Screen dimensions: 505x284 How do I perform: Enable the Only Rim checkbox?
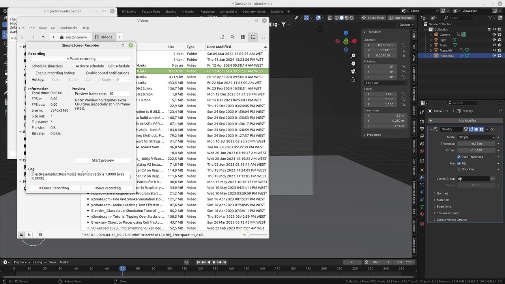tap(459, 169)
